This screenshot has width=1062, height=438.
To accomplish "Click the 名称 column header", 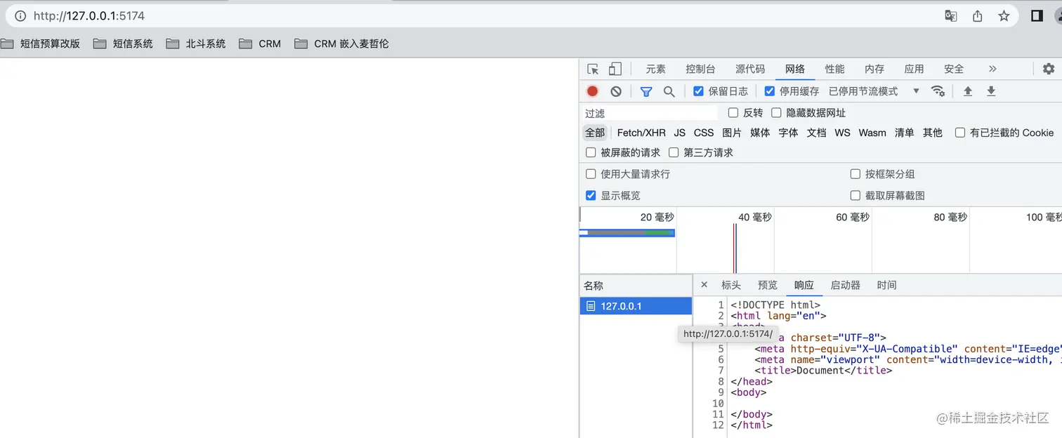I will click(x=636, y=286).
